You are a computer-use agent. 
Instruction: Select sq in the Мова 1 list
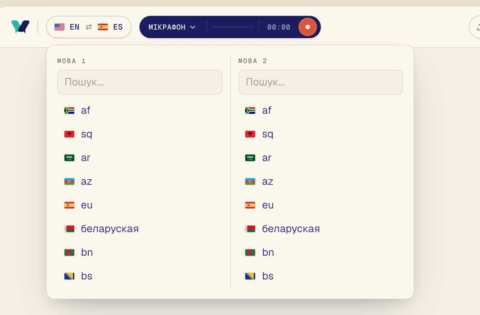[x=140, y=134]
